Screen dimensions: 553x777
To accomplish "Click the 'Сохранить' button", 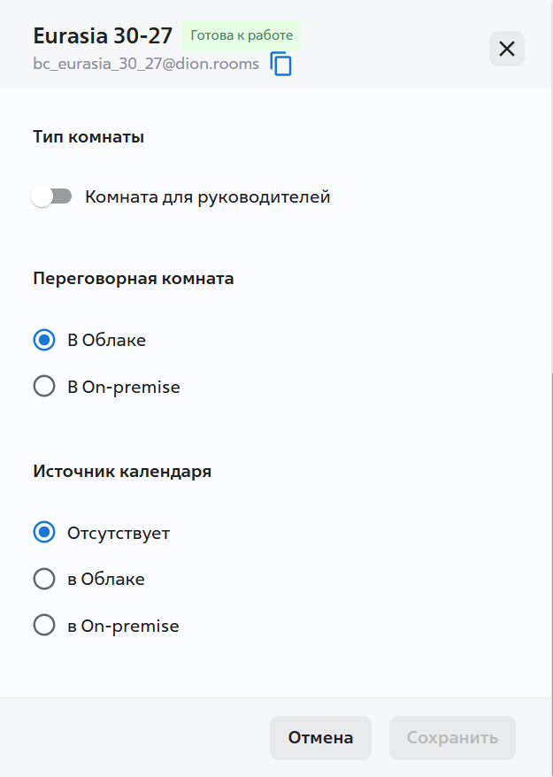I will (452, 738).
